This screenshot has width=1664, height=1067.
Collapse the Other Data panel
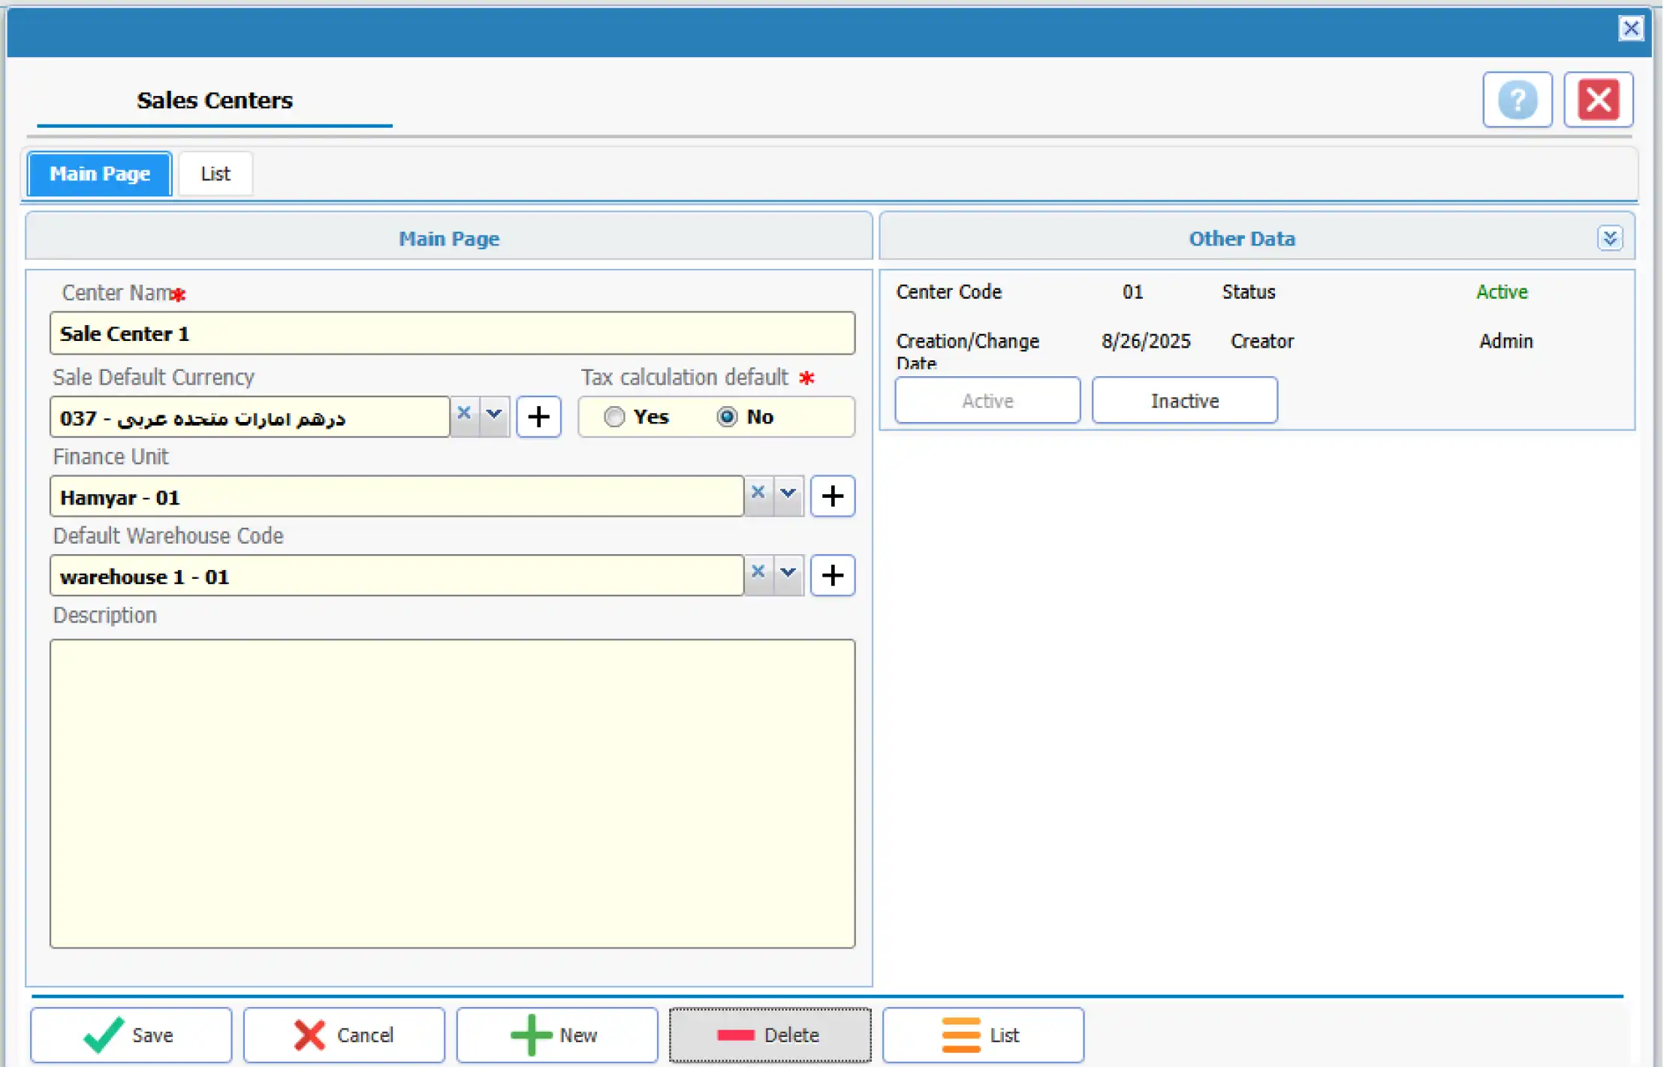tap(1609, 239)
